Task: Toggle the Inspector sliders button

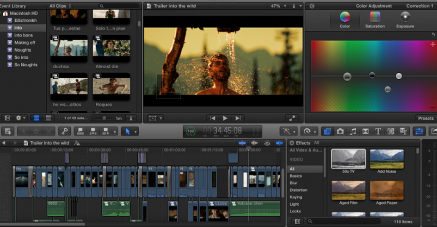Action: [x=419, y=131]
